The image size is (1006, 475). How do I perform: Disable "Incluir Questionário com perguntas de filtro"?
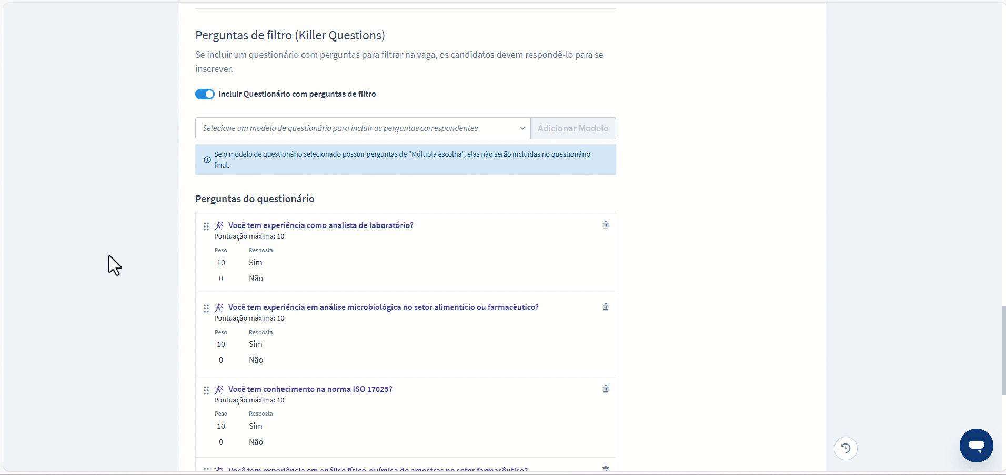tap(205, 94)
